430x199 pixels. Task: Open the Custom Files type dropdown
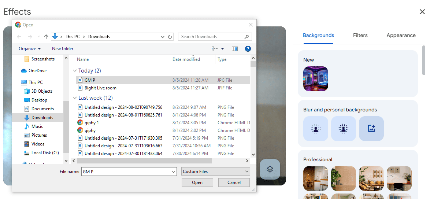215,172
